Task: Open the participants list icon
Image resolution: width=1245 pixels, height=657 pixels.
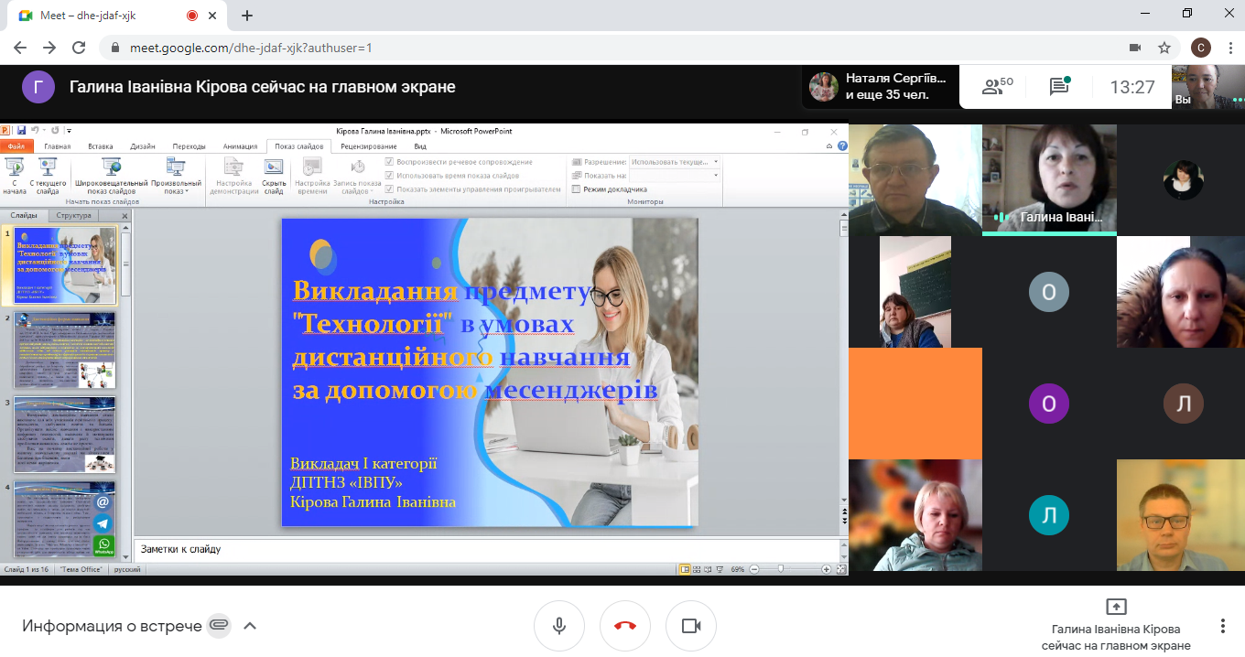Action: coord(997,87)
